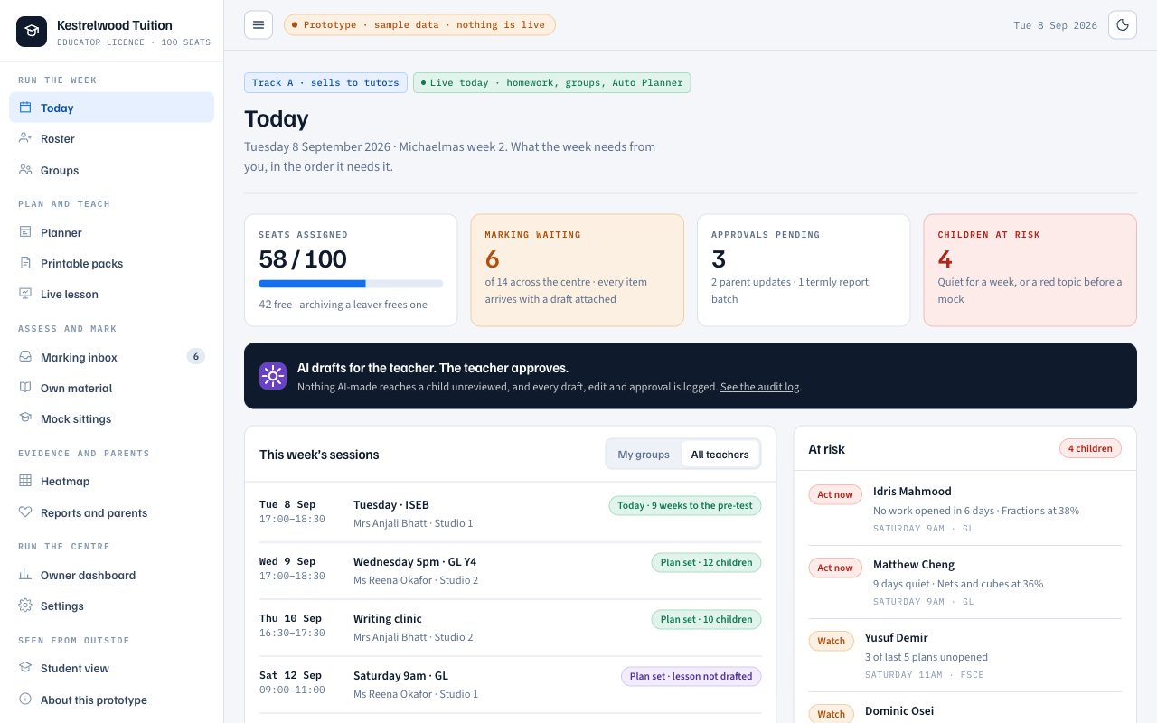This screenshot has width=1157, height=723.
Task: Click the Student view cap icon
Action: pos(25,668)
